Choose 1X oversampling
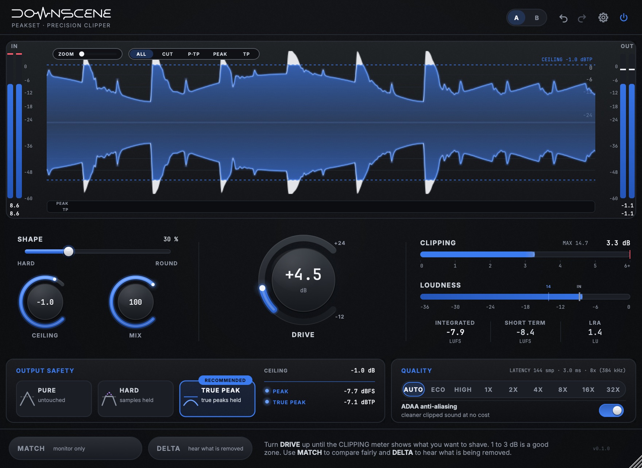Image resolution: width=642 pixels, height=468 pixels. [488, 390]
